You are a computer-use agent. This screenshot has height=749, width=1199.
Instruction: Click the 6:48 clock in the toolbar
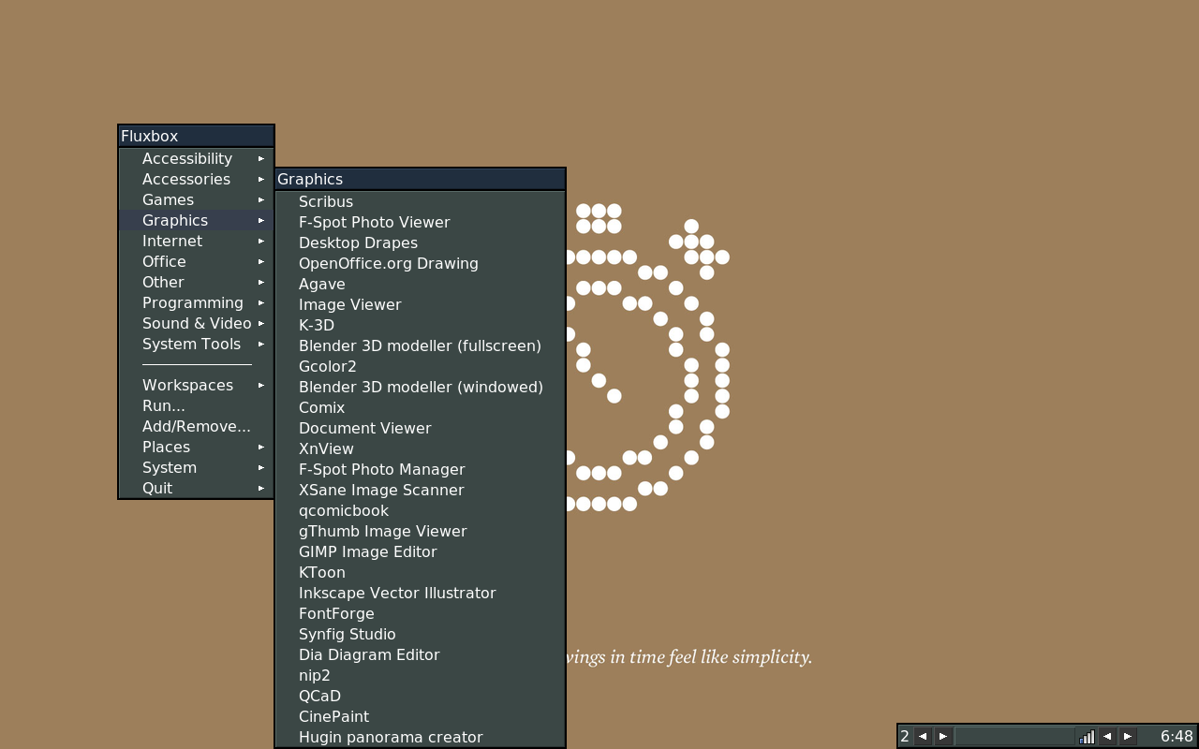coord(1177,736)
